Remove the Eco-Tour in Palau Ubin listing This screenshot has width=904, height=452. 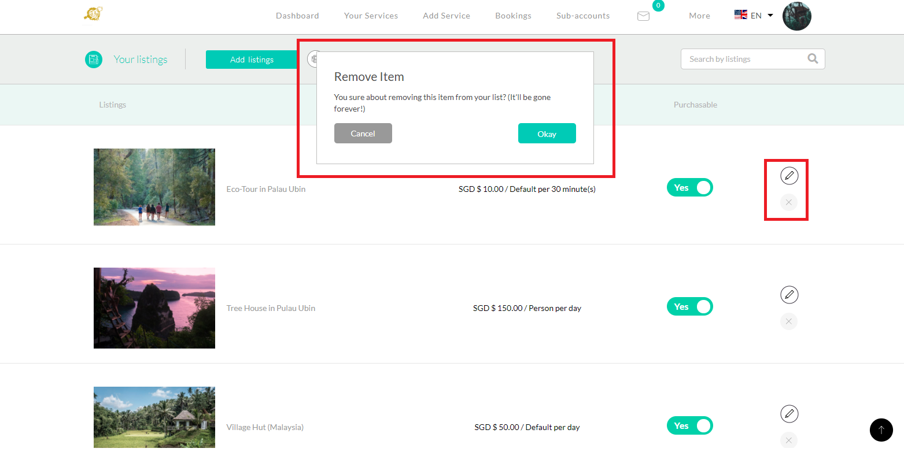789,202
